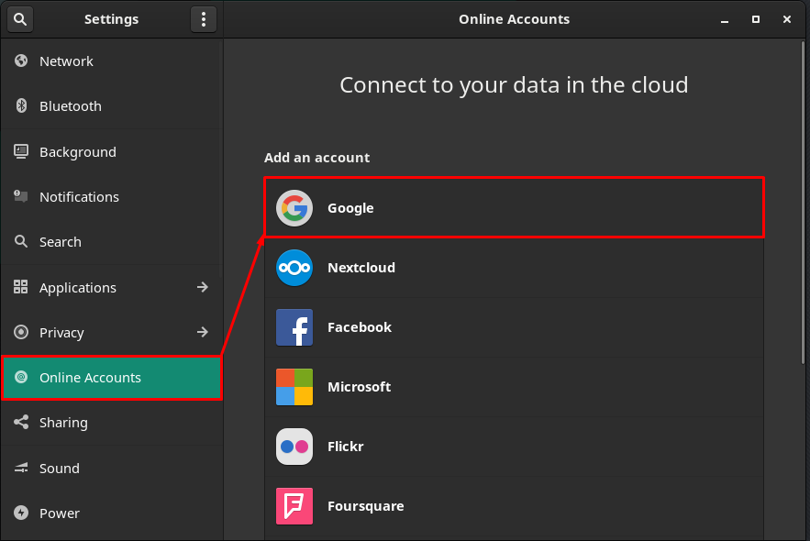Click the Privacy icon in sidebar
Viewport: 810px width, 541px height.
[x=21, y=332]
